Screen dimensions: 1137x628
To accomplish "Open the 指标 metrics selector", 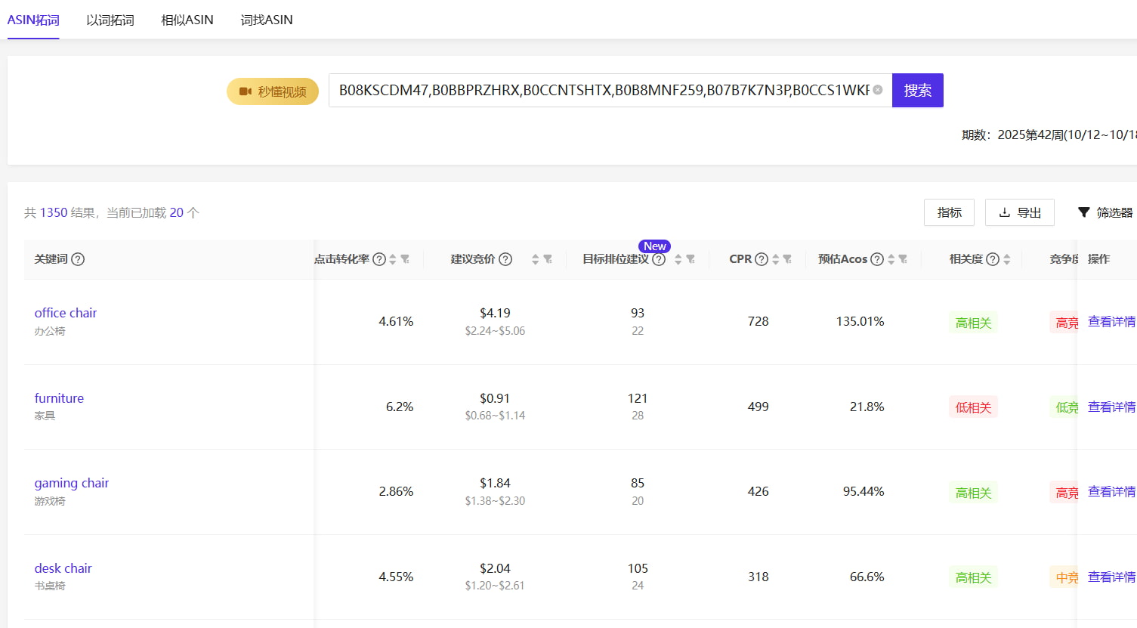I will 949,212.
